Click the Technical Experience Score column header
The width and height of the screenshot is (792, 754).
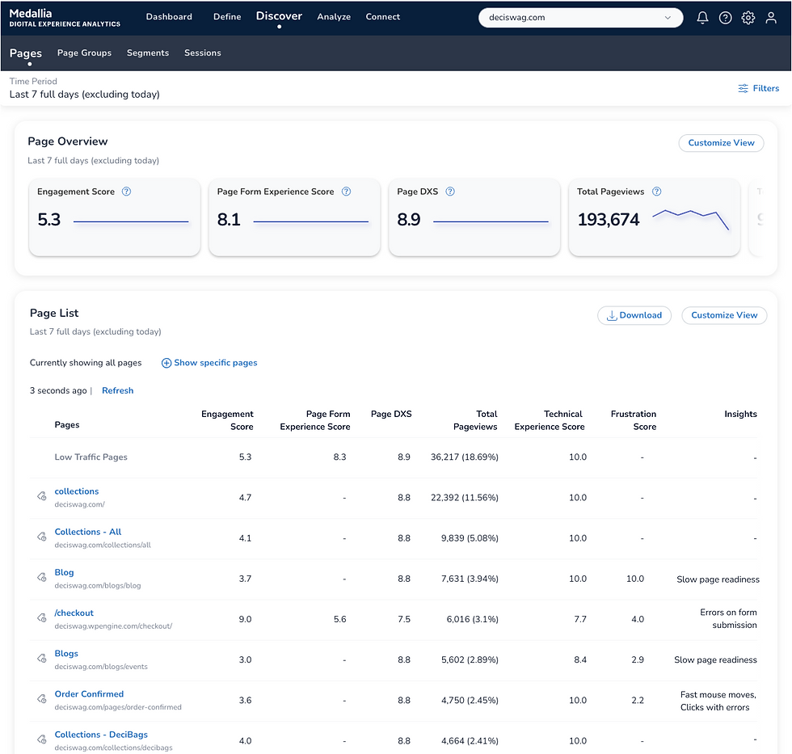(x=549, y=420)
